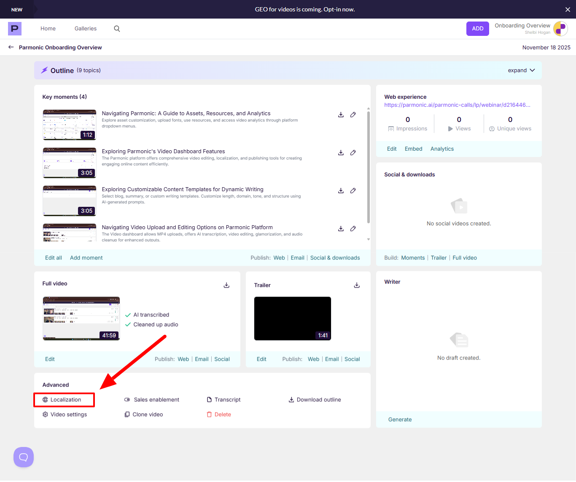The height and width of the screenshot is (482, 576).
Task: Click Generate in the Writer panel
Action: pos(400,420)
